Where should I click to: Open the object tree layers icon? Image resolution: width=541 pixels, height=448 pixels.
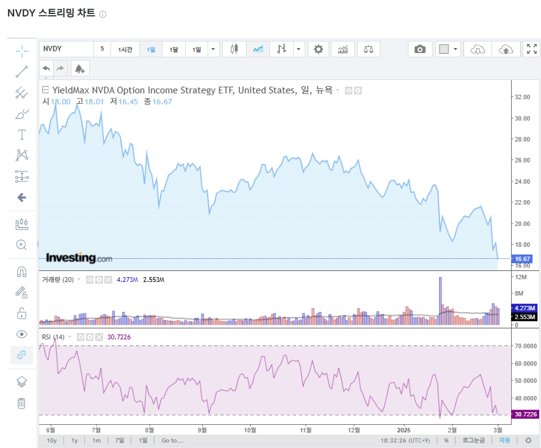22,382
